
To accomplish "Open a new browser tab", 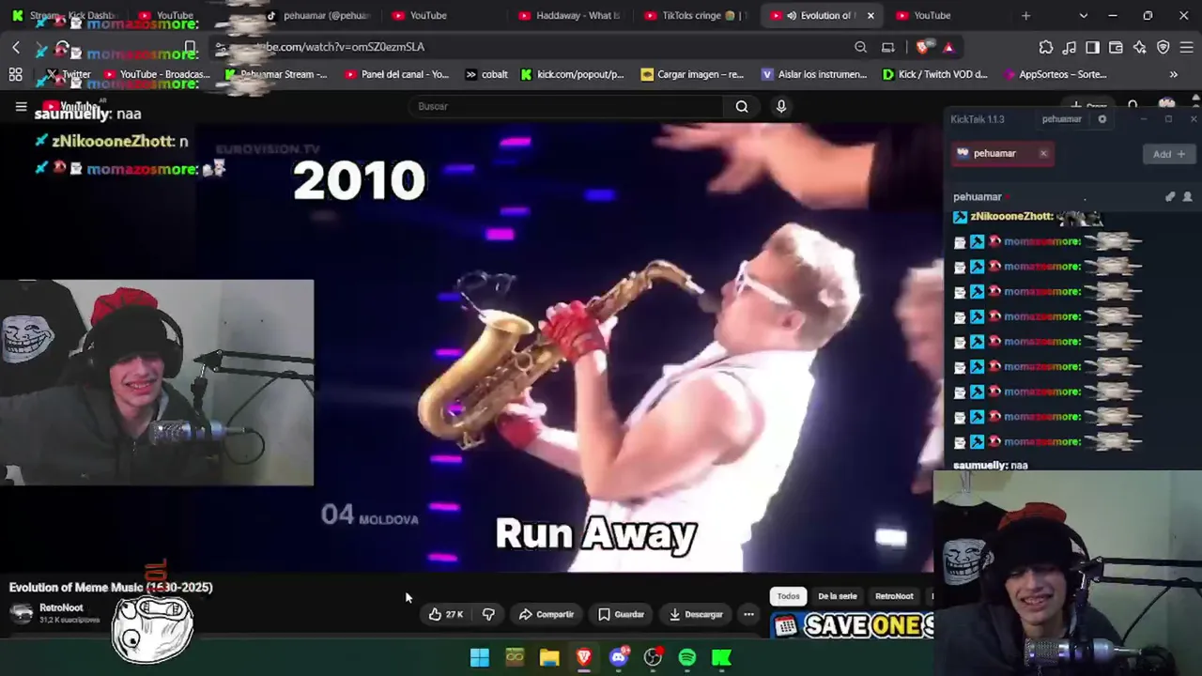I will (x=1025, y=15).
